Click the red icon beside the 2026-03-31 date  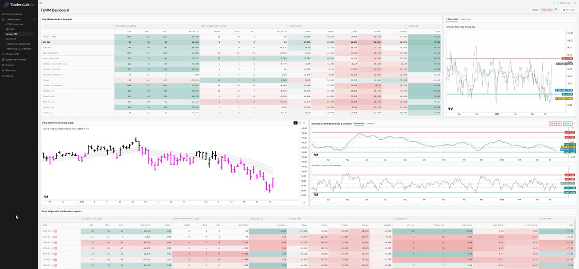click(x=55, y=231)
